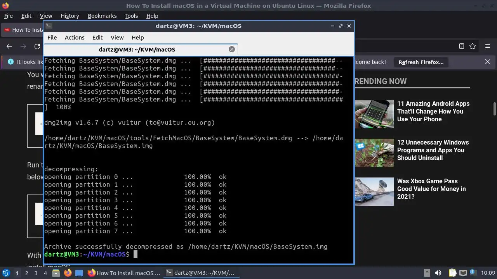This screenshot has height=279, width=497.
Task: Open the update notifier tray icon
Action: click(474, 273)
